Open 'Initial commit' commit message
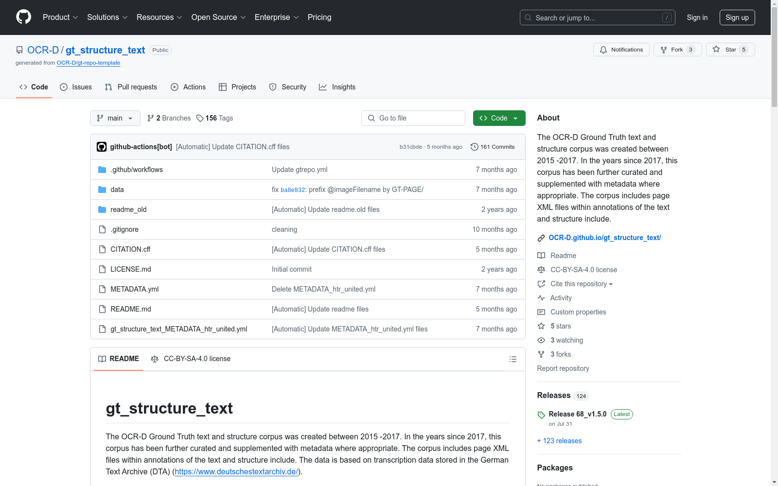The height and width of the screenshot is (486, 778). click(x=292, y=269)
